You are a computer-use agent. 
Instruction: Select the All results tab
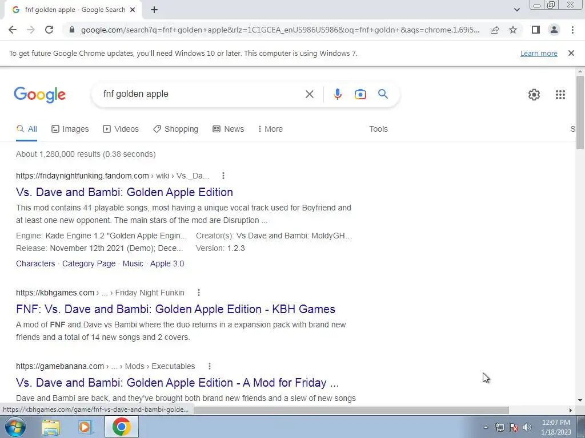point(26,129)
